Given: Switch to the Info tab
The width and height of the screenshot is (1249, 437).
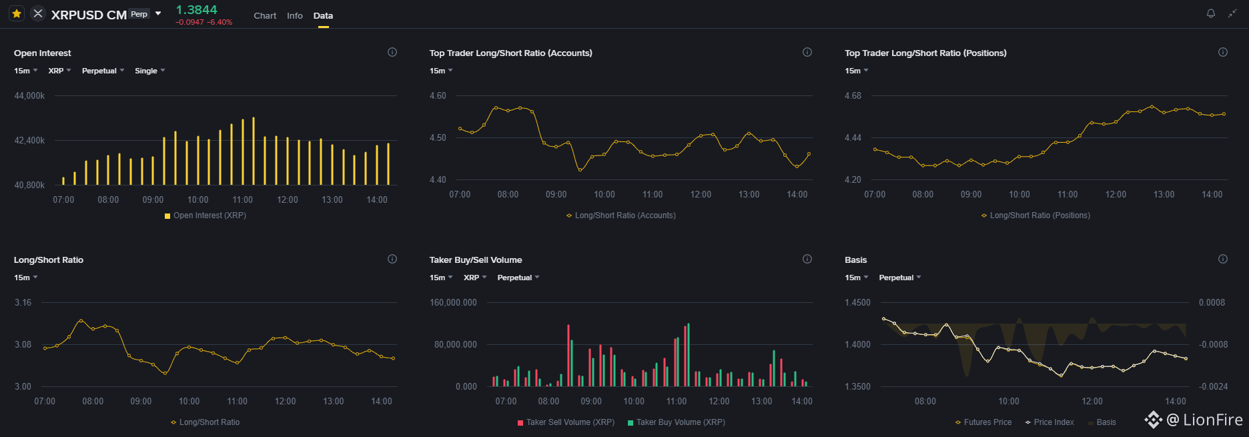Looking at the screenshot, I should pyautogui.click(x=295, y=15).
